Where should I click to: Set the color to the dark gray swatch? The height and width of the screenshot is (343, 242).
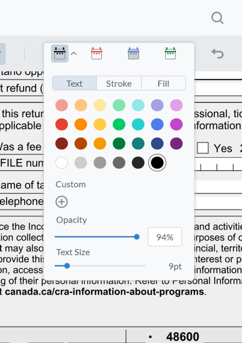point(119,163)
